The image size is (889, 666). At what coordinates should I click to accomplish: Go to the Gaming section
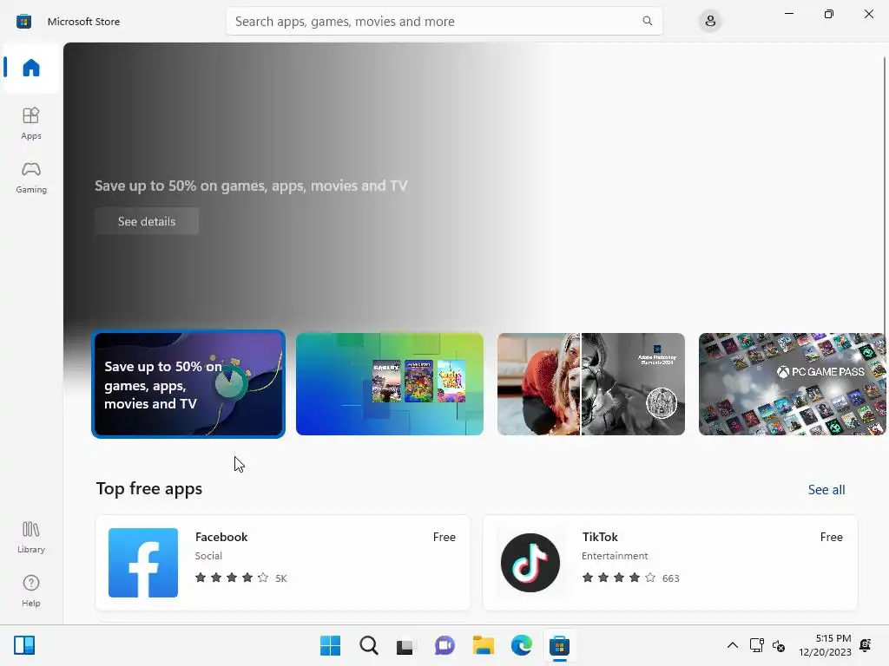tap(31, 177)
